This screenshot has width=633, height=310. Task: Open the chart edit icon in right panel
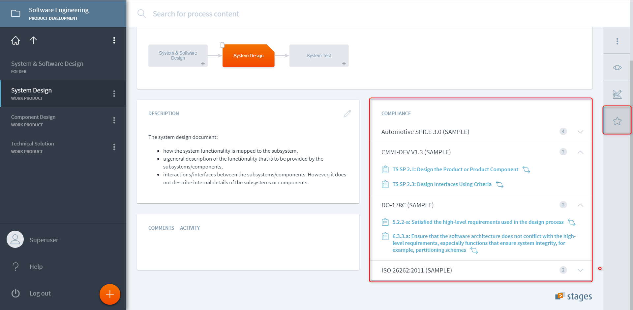[x=617, y=94]
